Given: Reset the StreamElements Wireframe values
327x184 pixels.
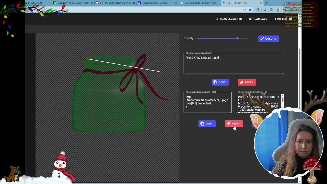Looking at the screenshot, I should click(x=247, y=82).
